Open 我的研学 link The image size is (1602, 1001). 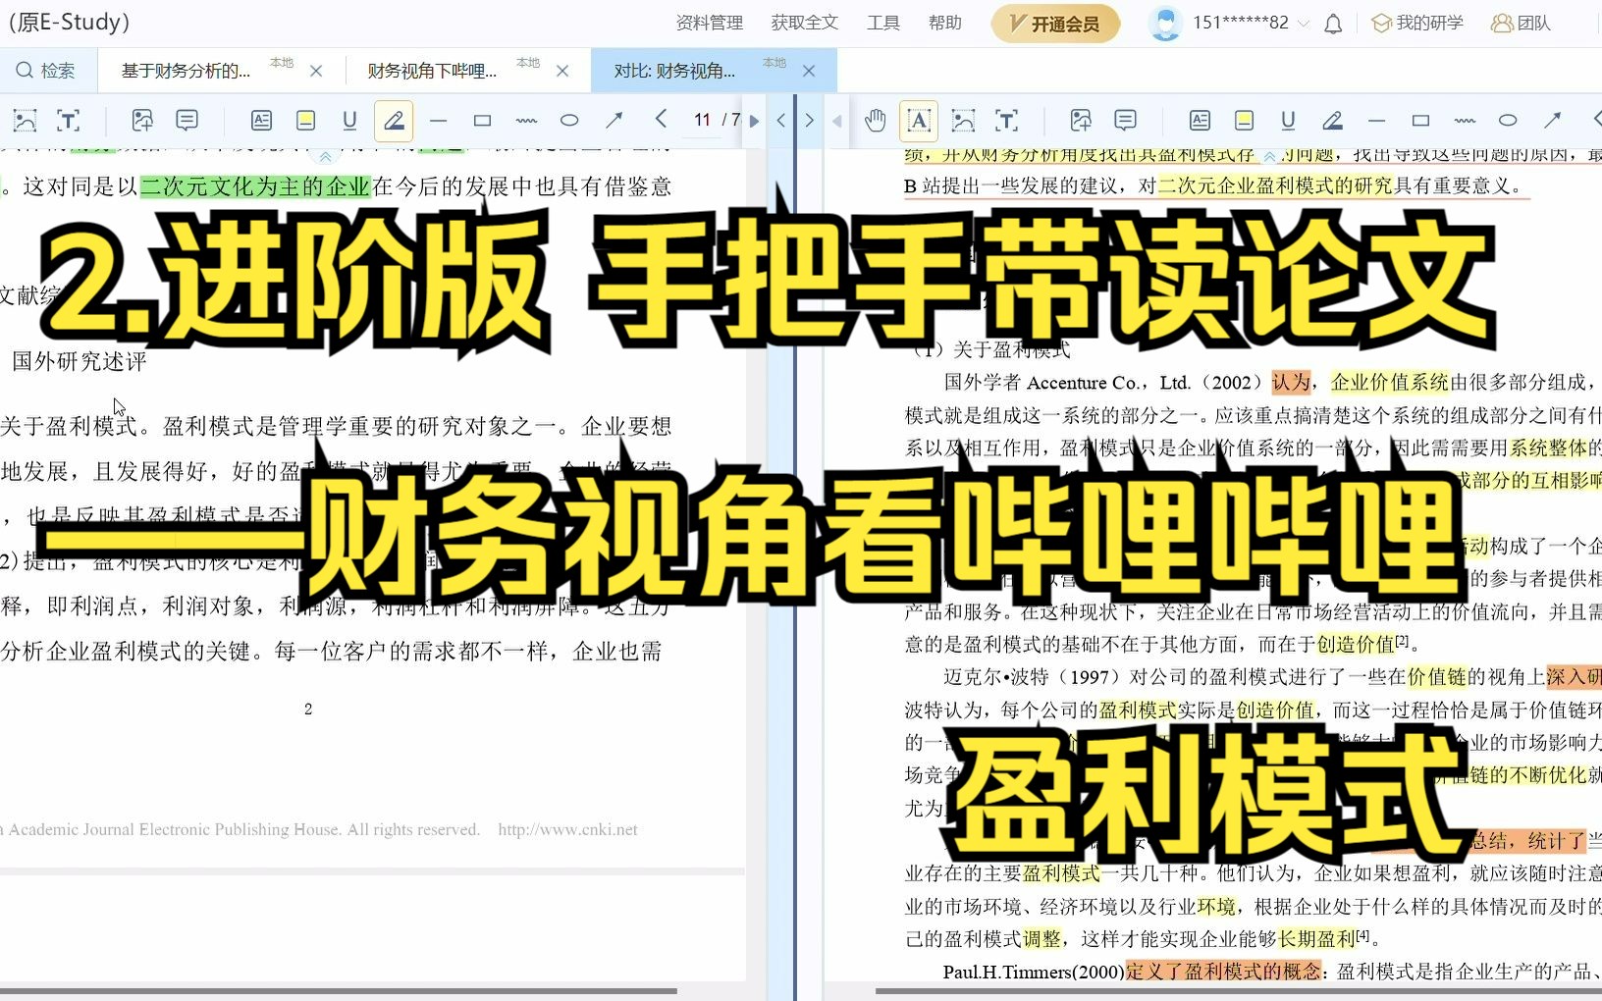coord(1417,23)
